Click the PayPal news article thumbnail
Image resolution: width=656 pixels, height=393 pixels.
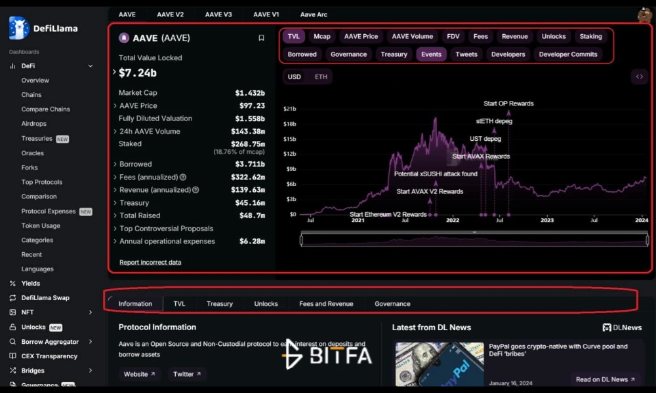440,364
